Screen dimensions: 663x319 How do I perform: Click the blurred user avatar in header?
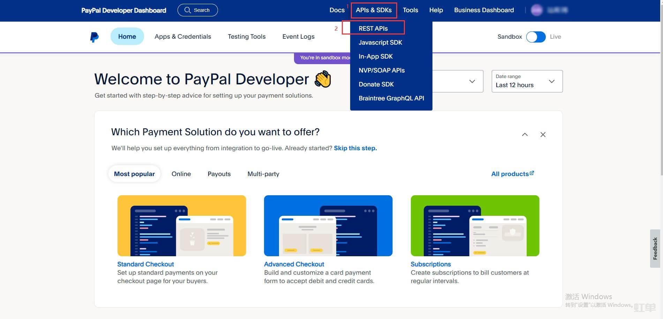point(536,10)
